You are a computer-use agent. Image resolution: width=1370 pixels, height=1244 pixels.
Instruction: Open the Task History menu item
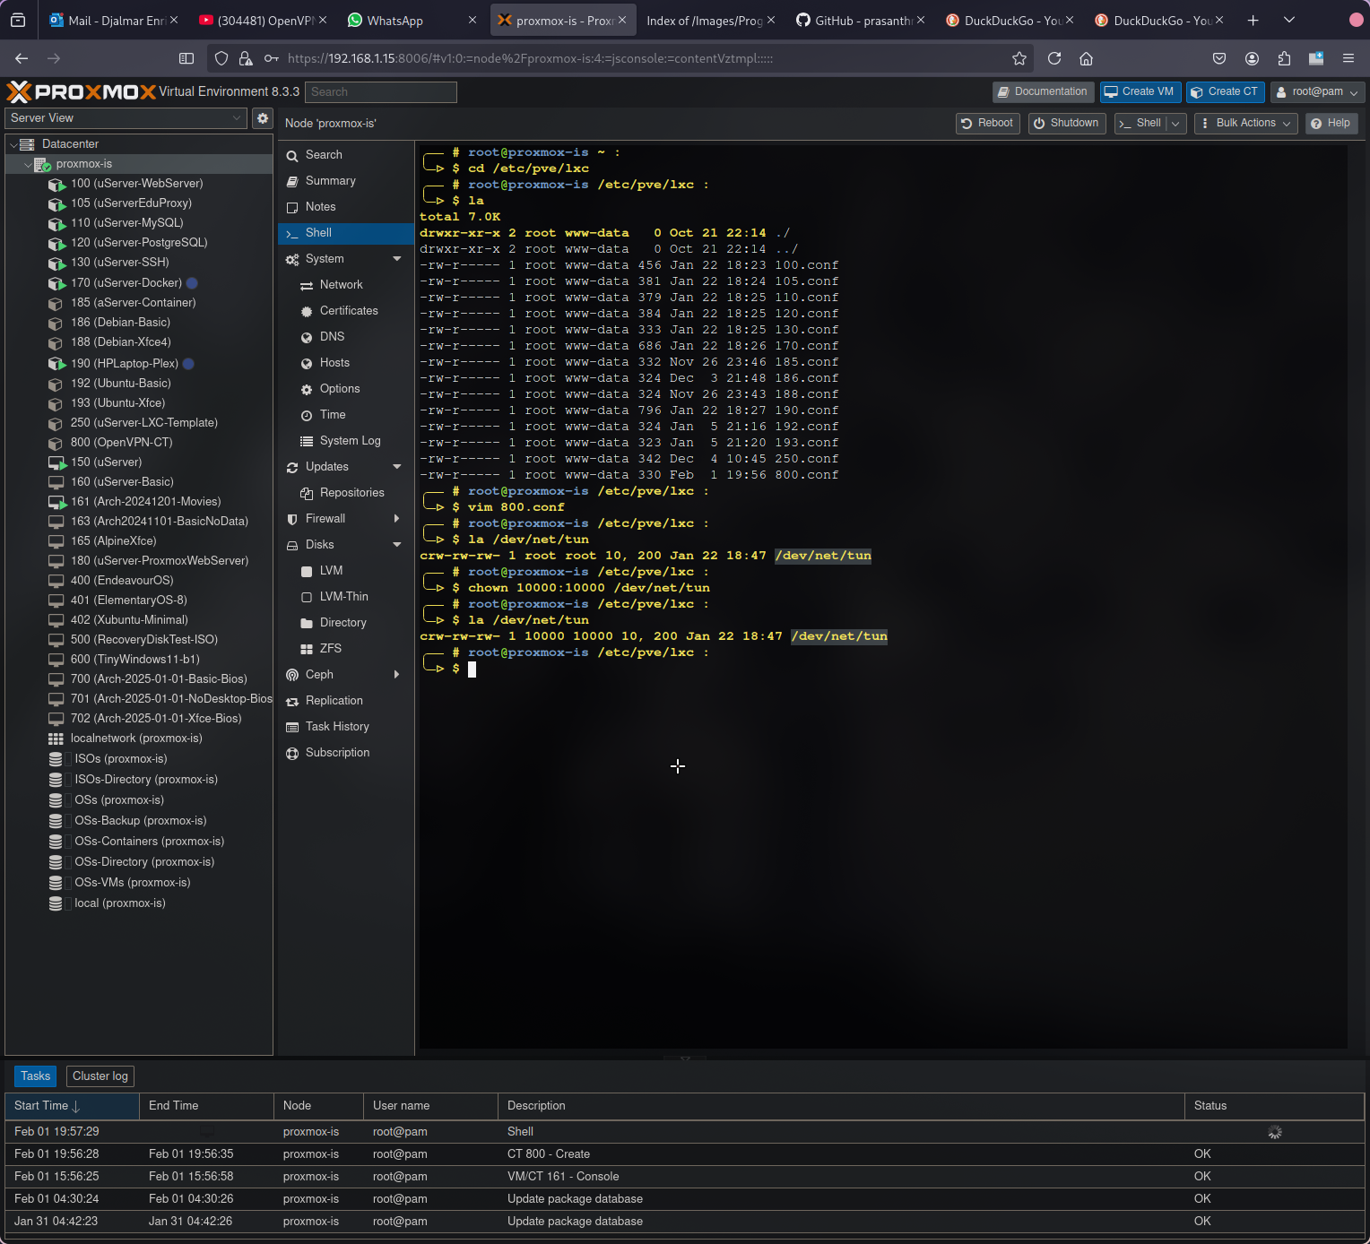[337, 727]
